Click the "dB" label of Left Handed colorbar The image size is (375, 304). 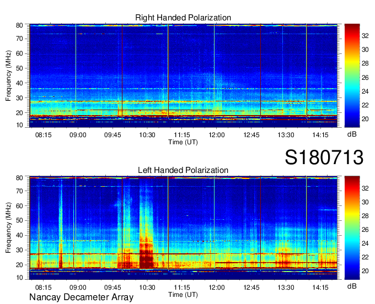352,286
